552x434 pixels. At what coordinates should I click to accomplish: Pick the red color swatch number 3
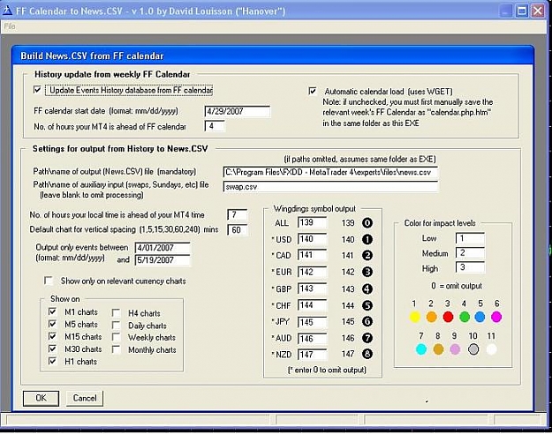pyautogui.click(x=448, y=317)
